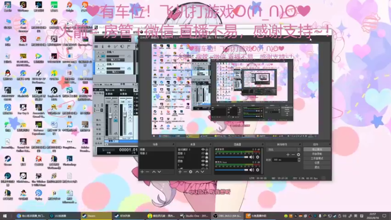Screen dimensions: 391x220
Task: Open the first channel Auto: Off dropdown
Action: tap(111, 138)
